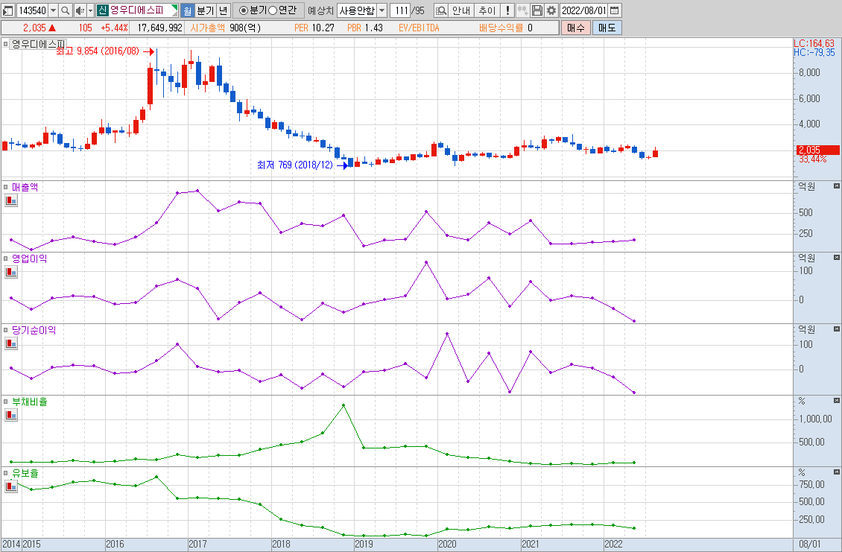Open settings with the gear icon
The height and width of the screenshot is (552, 842).
[551, 10]
